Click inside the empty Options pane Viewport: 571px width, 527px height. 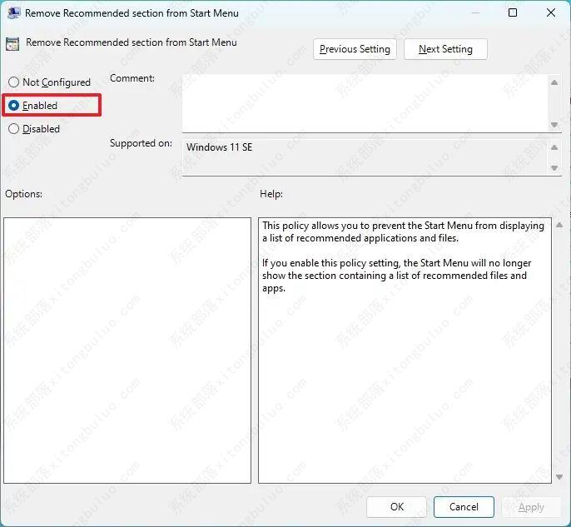tap(127, 350)
